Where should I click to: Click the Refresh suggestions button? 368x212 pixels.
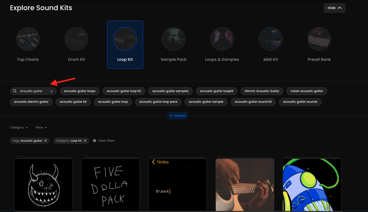(178, 116)
